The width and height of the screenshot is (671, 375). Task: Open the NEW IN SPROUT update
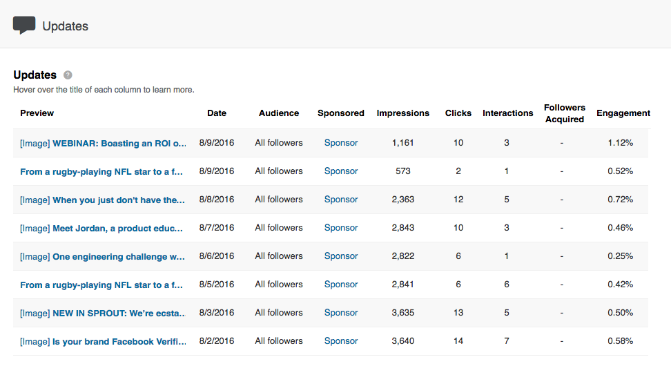103,313
